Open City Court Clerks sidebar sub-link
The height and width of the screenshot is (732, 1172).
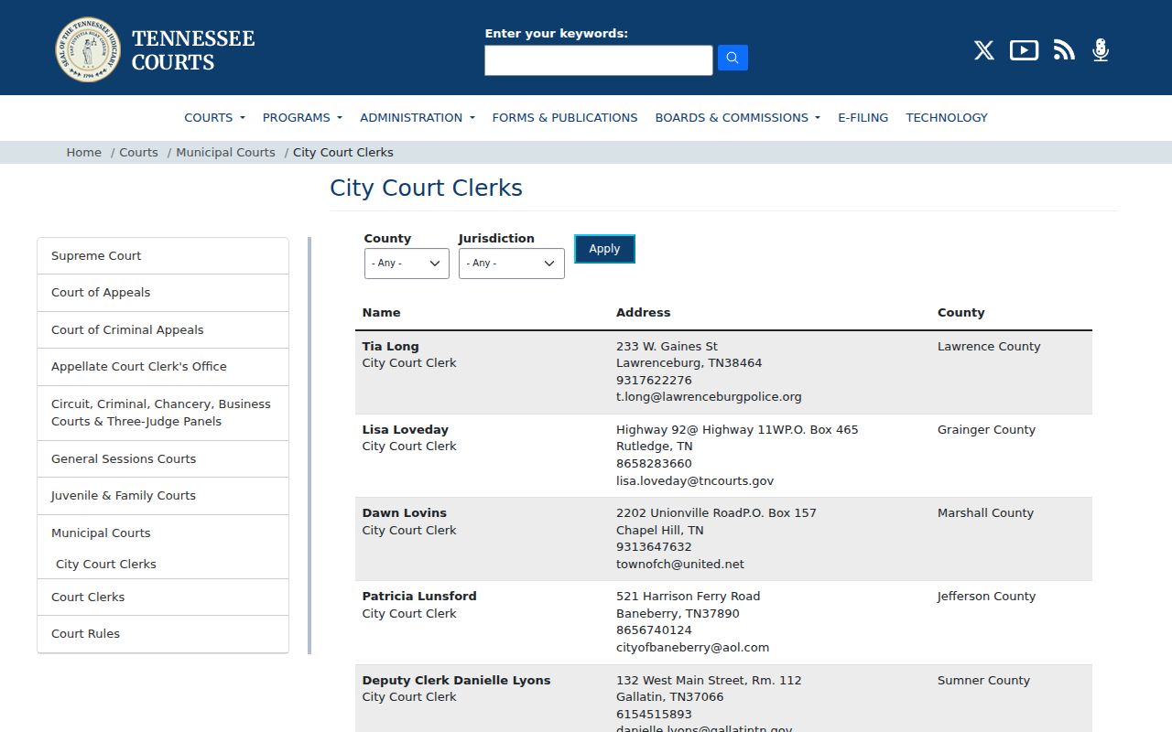click(x=106, y=565)
